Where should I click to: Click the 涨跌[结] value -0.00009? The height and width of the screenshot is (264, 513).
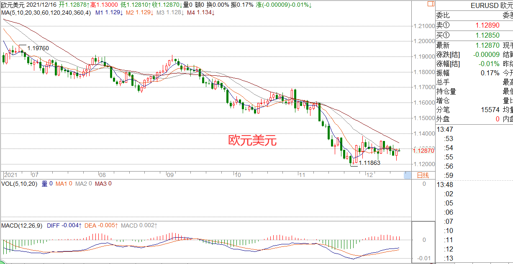486,54
